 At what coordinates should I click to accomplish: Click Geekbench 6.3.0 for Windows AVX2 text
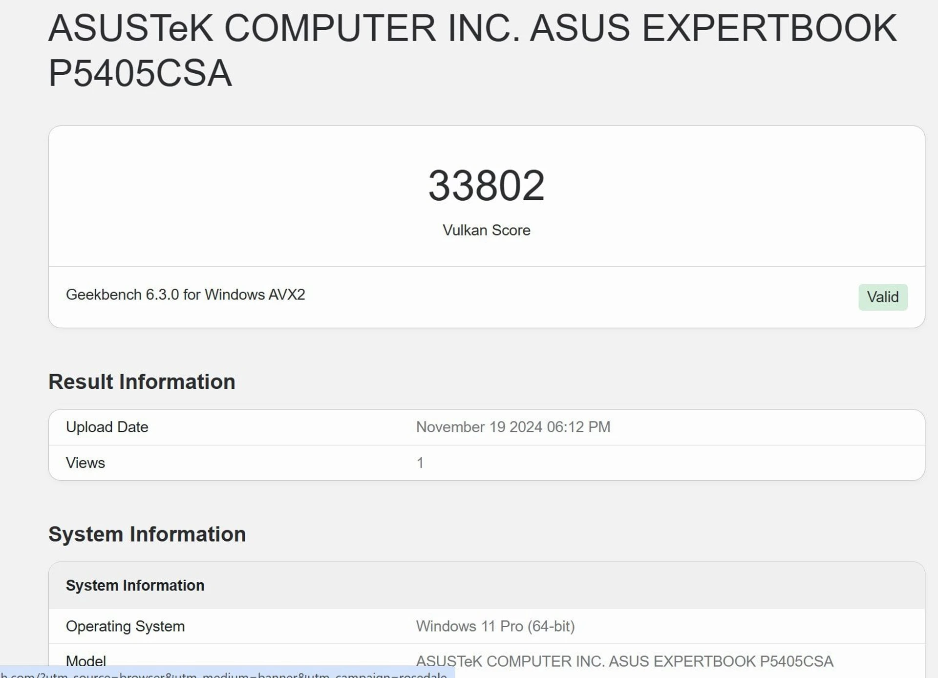tap(185, 295)
